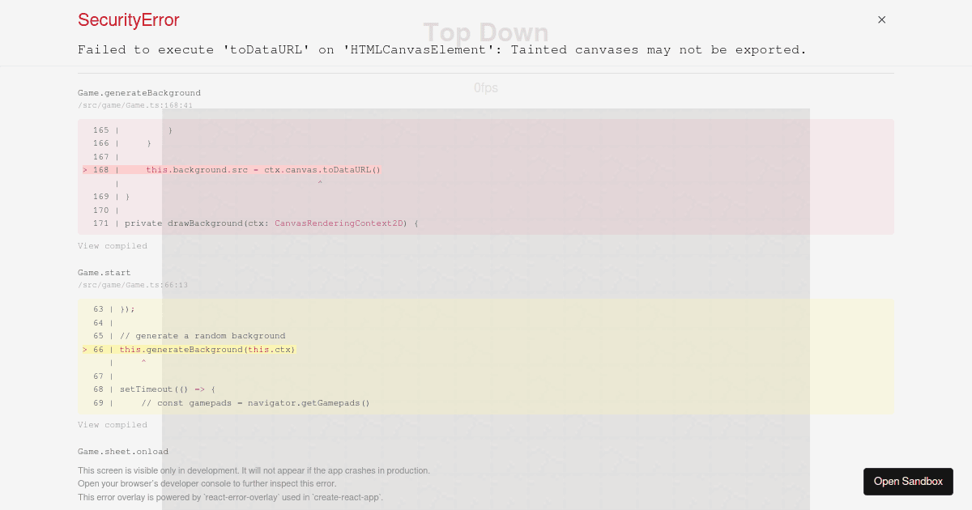The image size is (972, 510).
Task: Open source location /src/game/Game.ts:66:13
Action: (x=133, y=284)
